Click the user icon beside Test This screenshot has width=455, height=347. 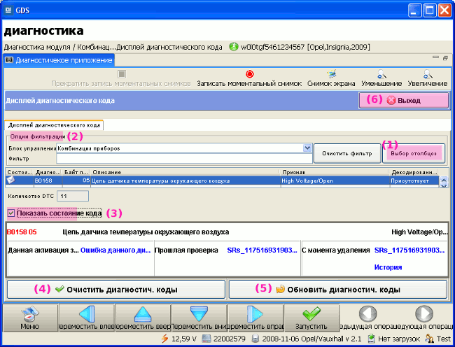tap(429, 339)
